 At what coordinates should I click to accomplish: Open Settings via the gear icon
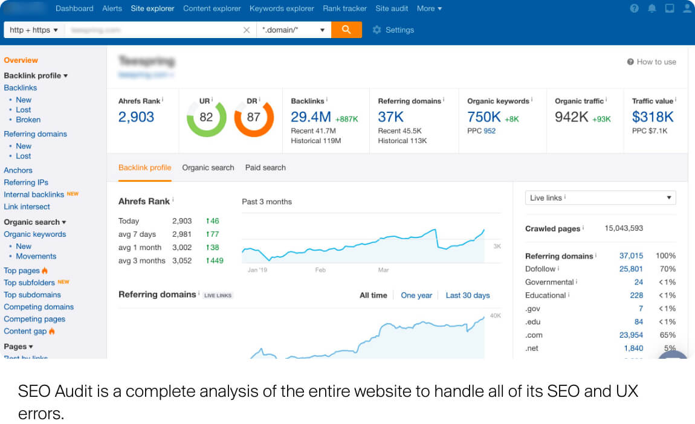(377, 30)
